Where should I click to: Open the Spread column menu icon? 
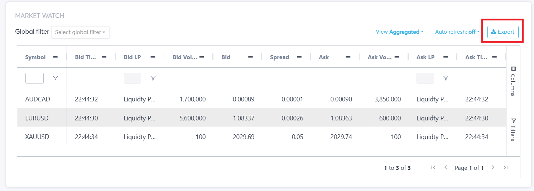(299, 57)
